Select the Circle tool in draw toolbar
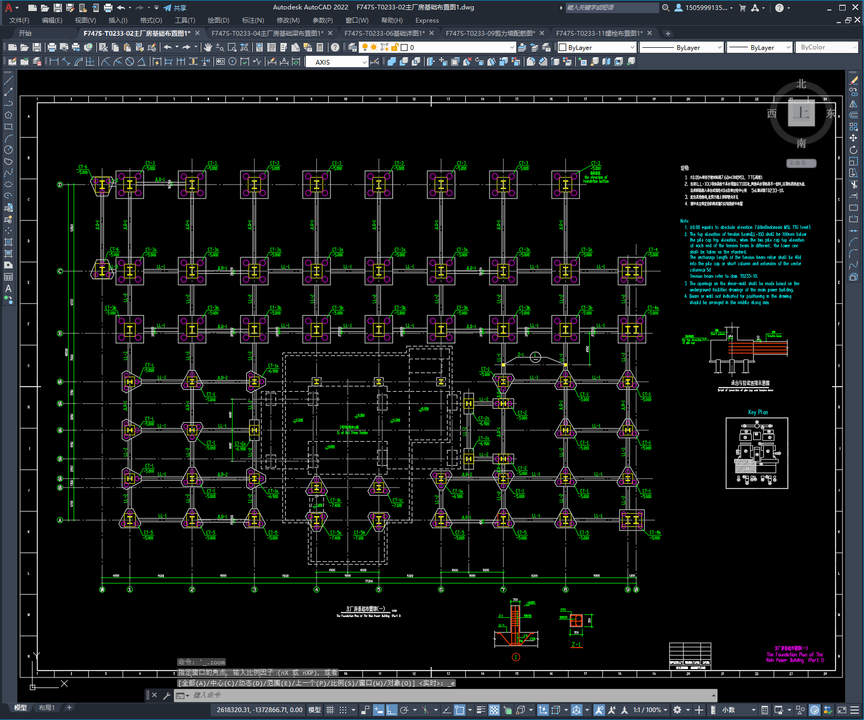 [x=8, y=150]
